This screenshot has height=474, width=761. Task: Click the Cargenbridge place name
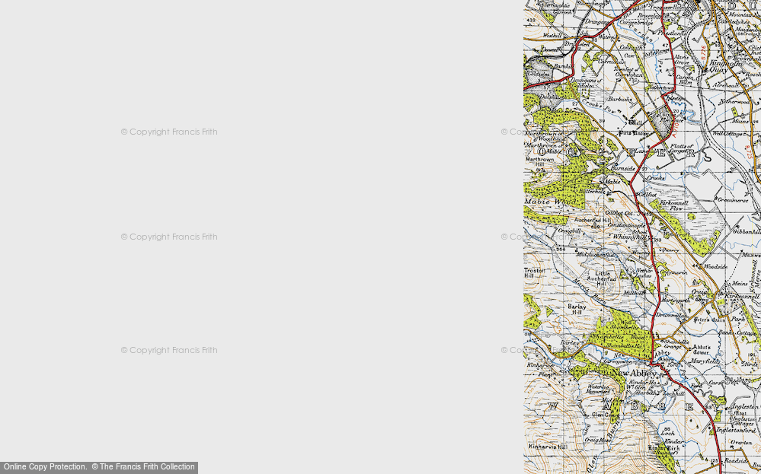tap(635, 22)
